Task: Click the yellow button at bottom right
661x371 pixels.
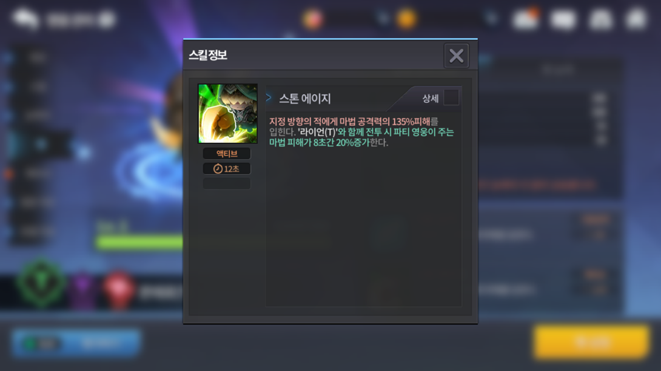Action: tap(591, 341)
